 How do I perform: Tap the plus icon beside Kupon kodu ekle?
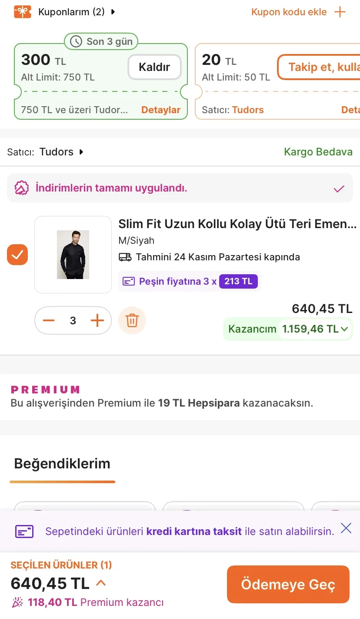[x=340, y=12]
